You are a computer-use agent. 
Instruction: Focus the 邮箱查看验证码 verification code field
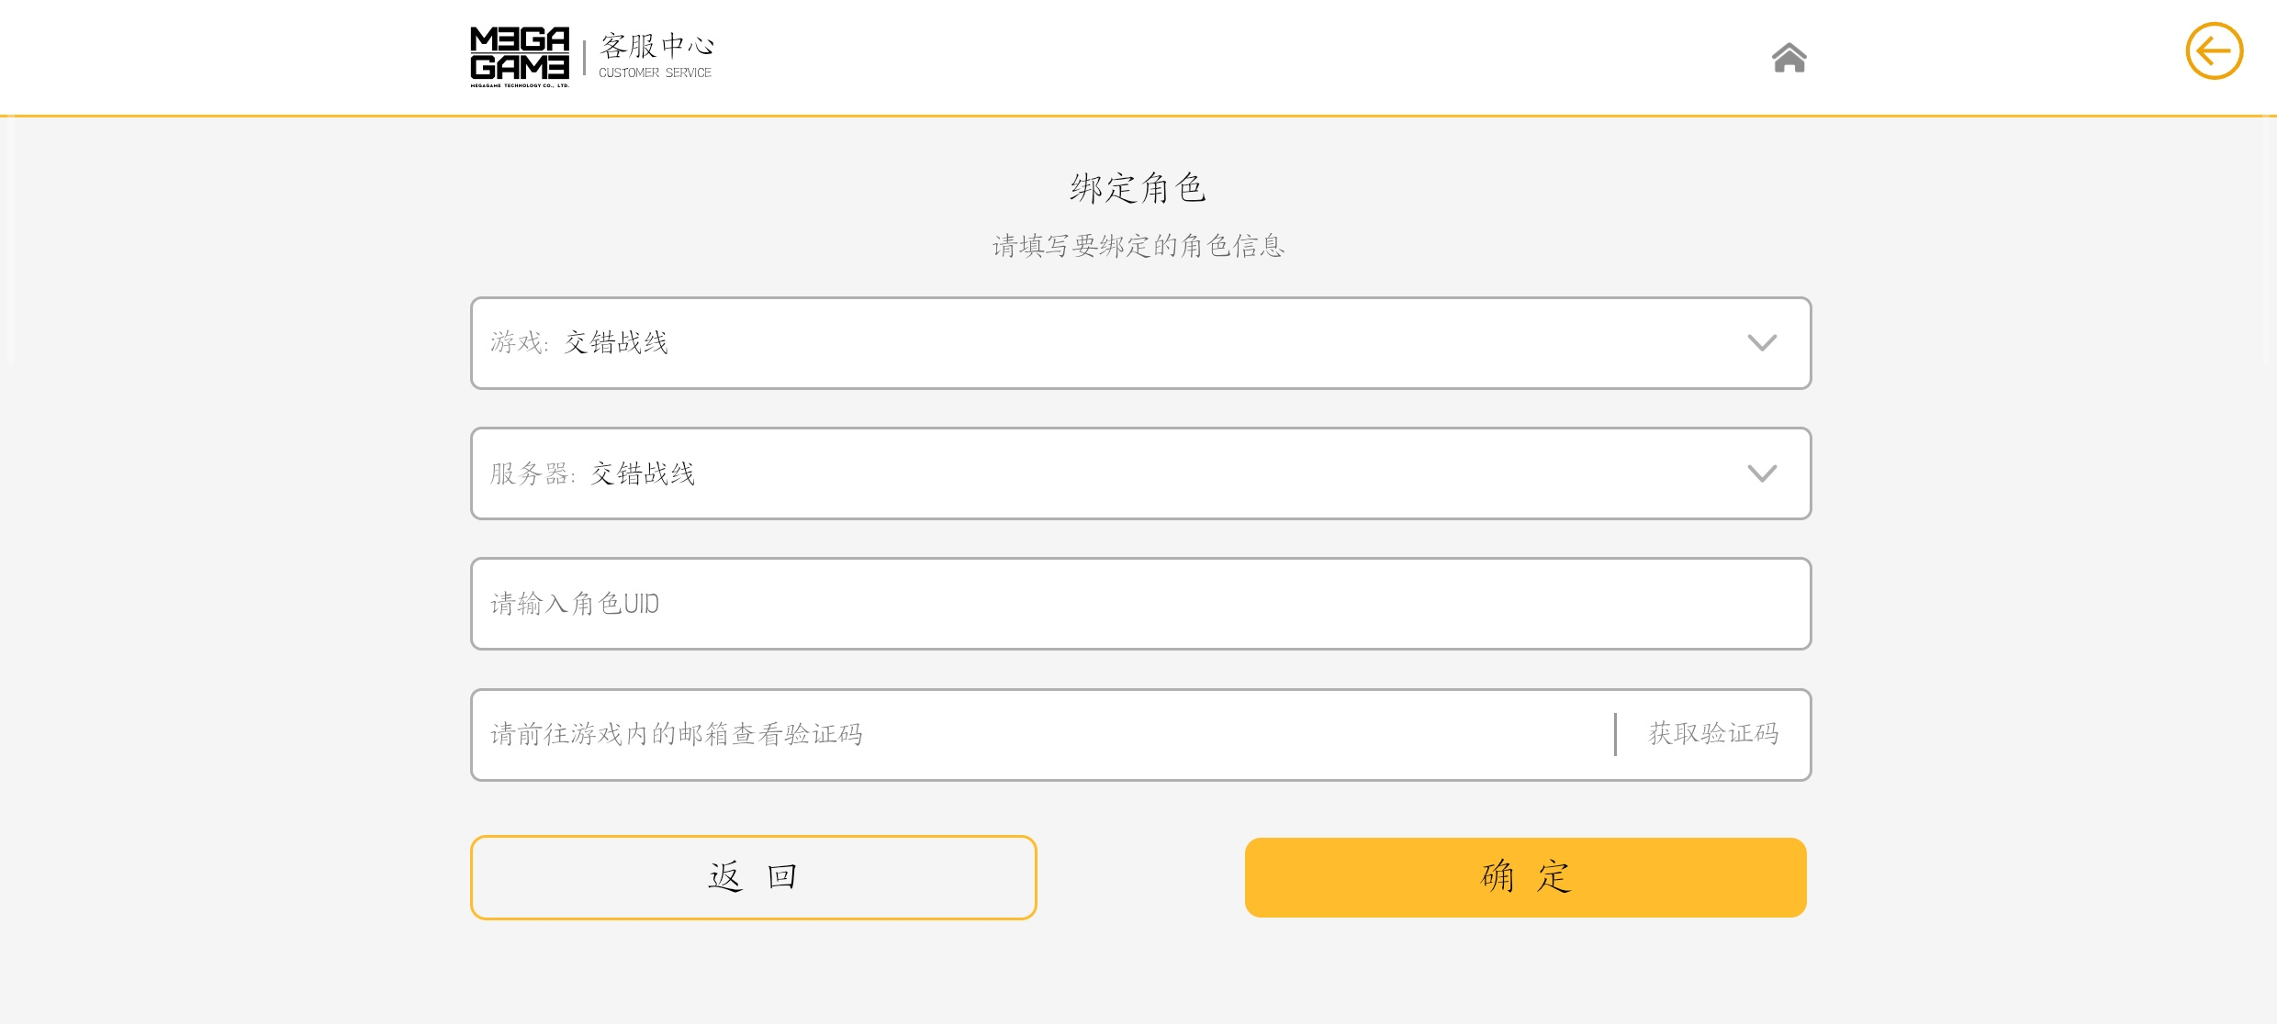pyautogui.click(x=1042, y=734)
